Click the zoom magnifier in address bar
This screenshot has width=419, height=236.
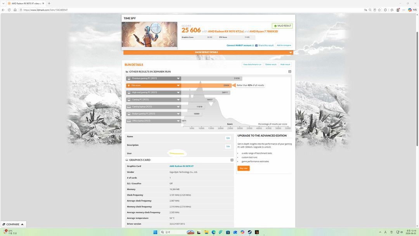tap(370, 10)
